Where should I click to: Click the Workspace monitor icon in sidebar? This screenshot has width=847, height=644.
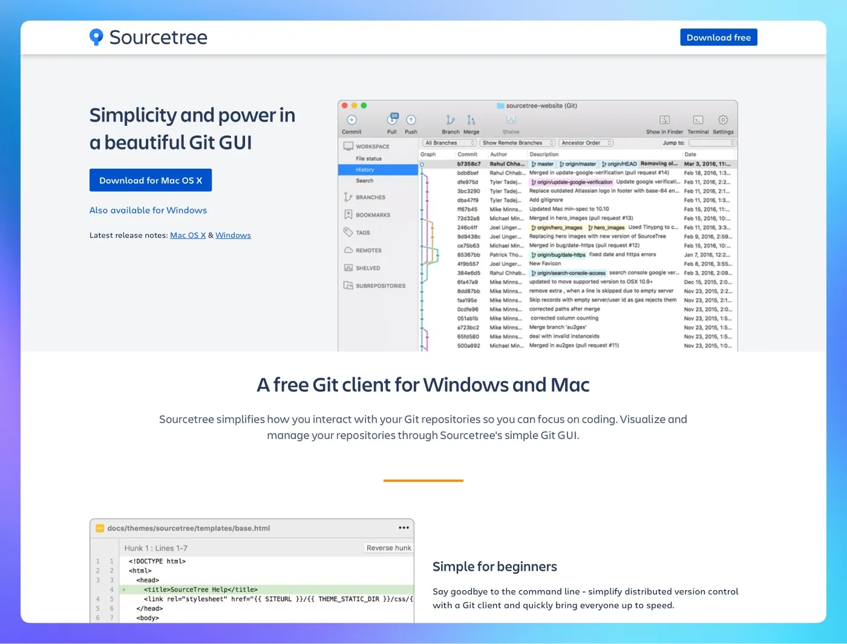click(x=348, y=146)
